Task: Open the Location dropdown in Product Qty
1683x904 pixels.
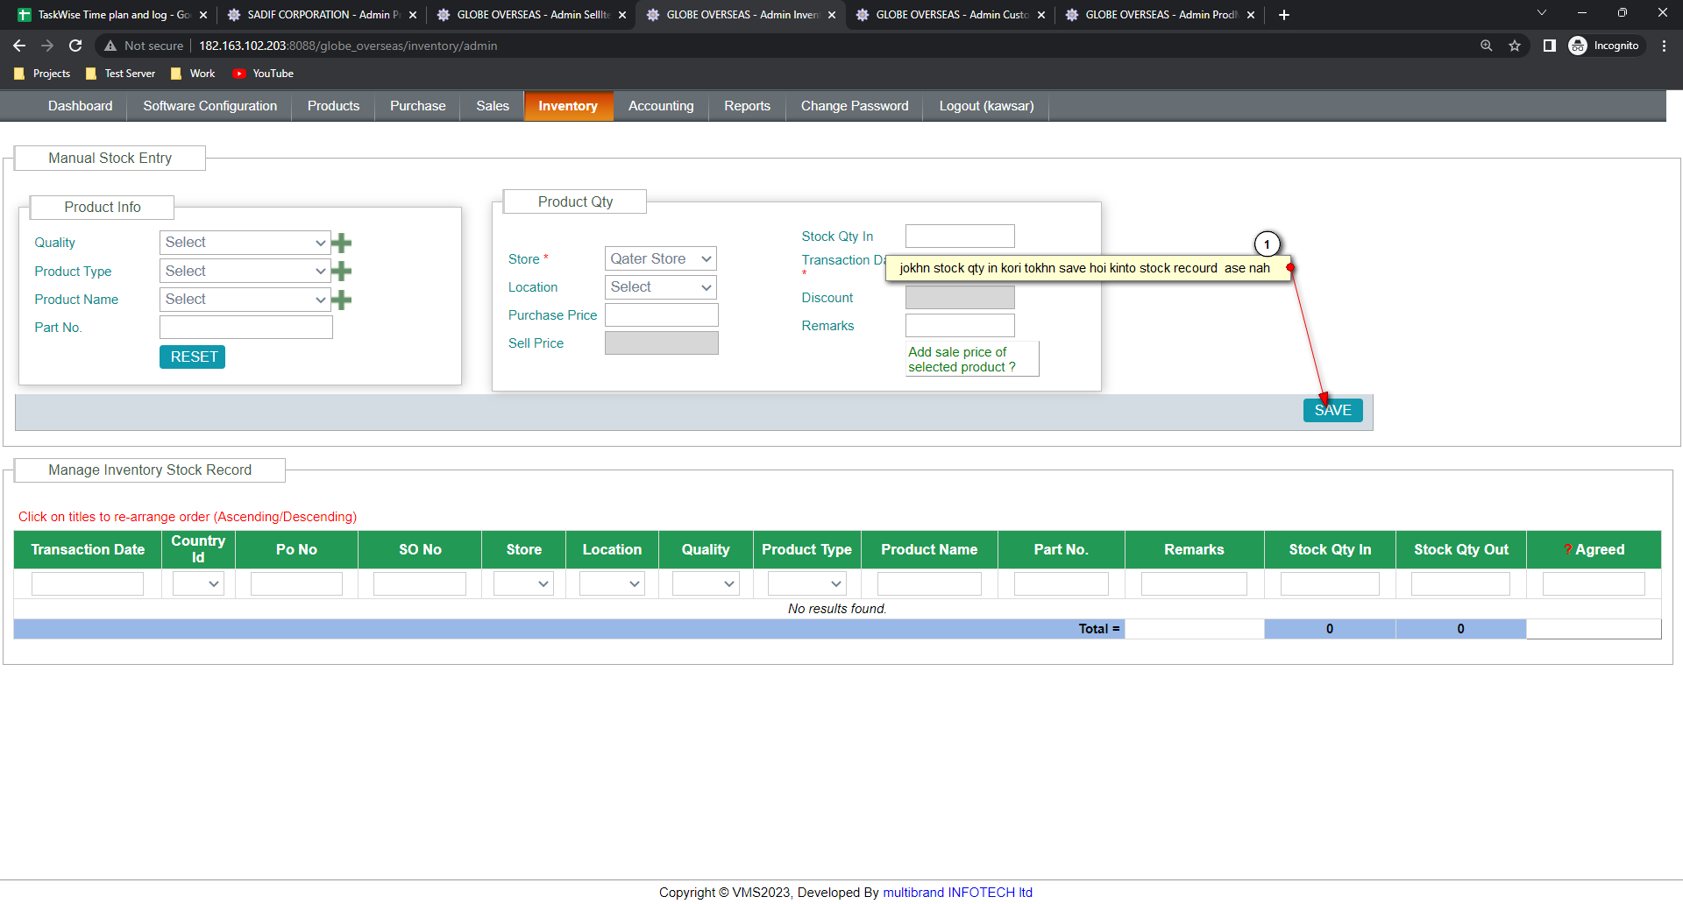Action: point(661,286)
